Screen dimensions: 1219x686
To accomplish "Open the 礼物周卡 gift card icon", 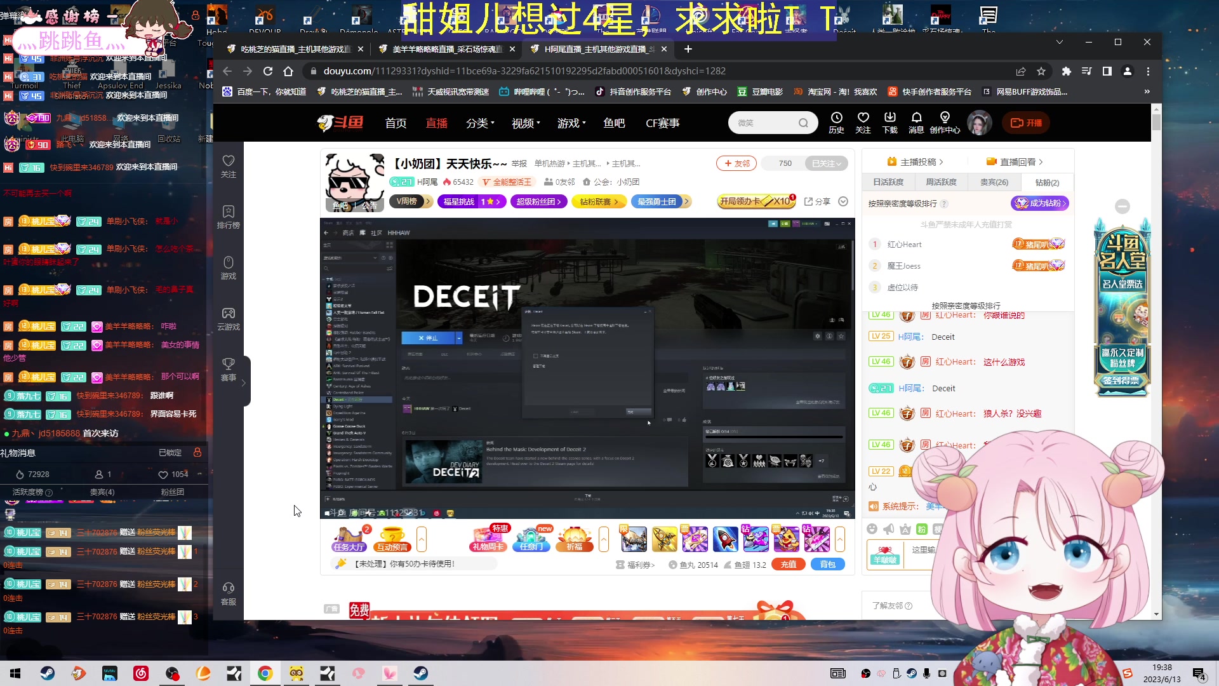I will pyautogui.click(x=488, y=539).
